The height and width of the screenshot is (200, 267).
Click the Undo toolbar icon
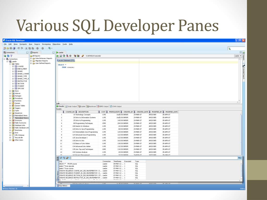19,48
